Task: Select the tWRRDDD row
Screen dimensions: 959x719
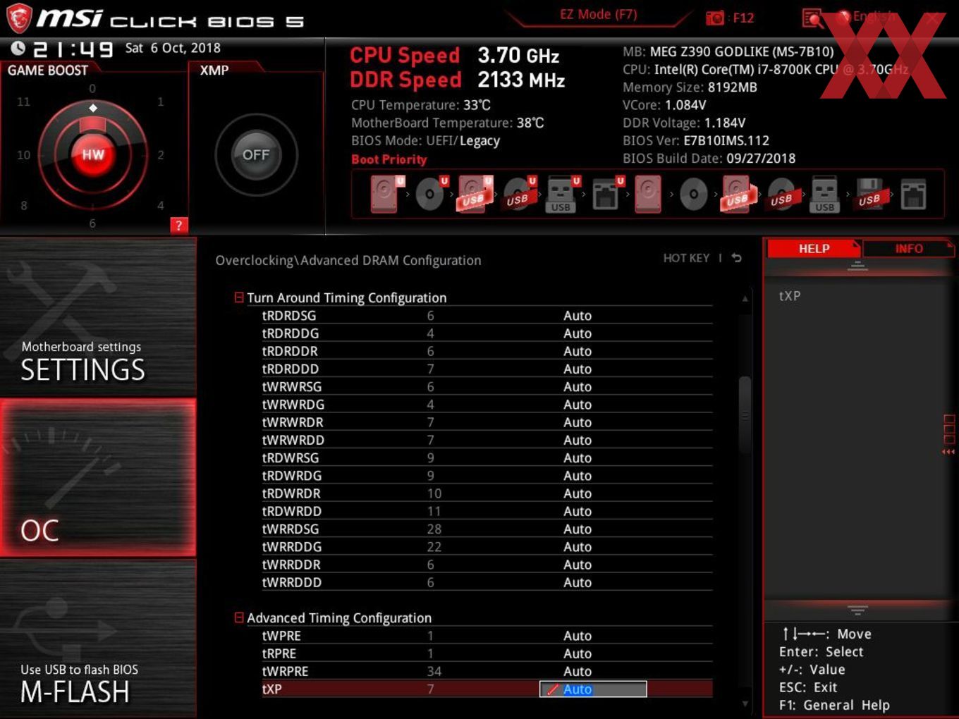Action: coord(487,582)
